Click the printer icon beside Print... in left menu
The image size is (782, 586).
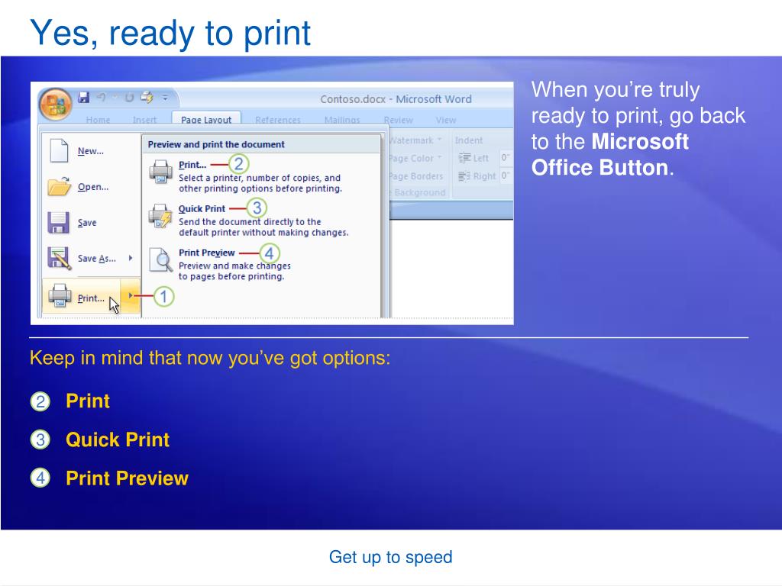coord(60,295)
